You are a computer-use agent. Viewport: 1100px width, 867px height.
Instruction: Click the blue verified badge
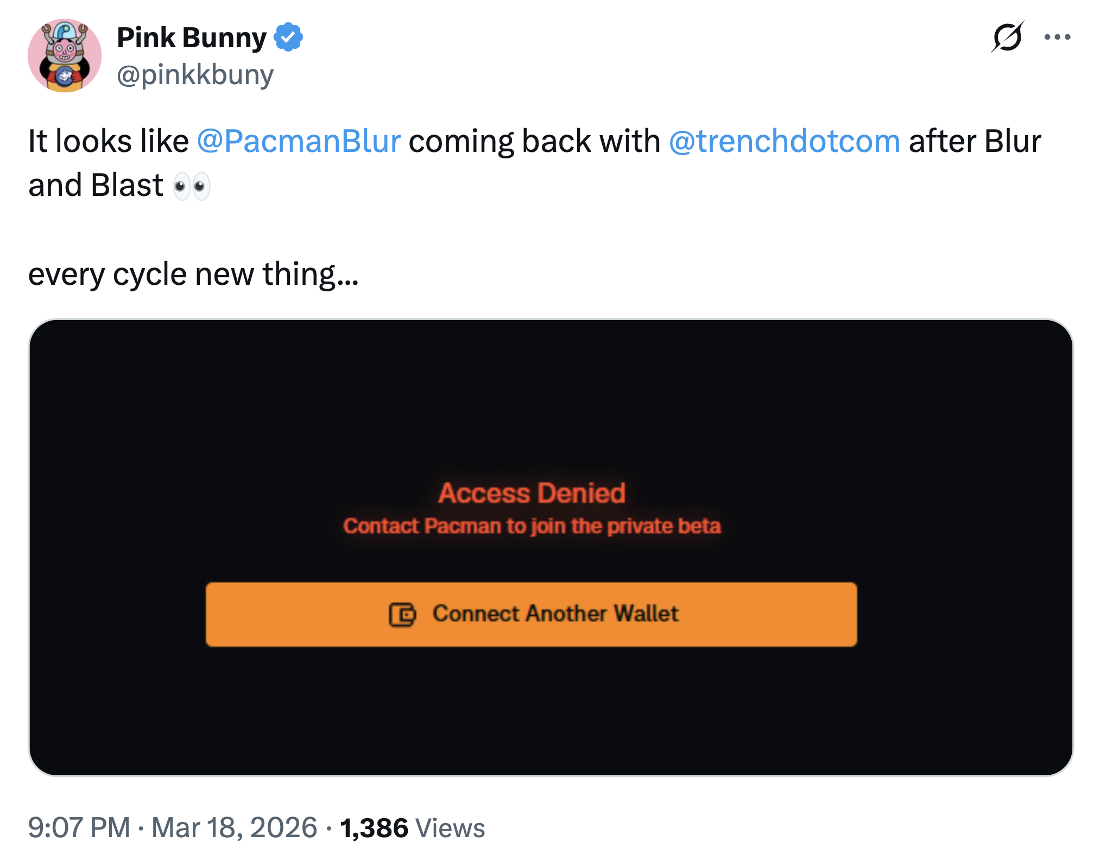288,37
